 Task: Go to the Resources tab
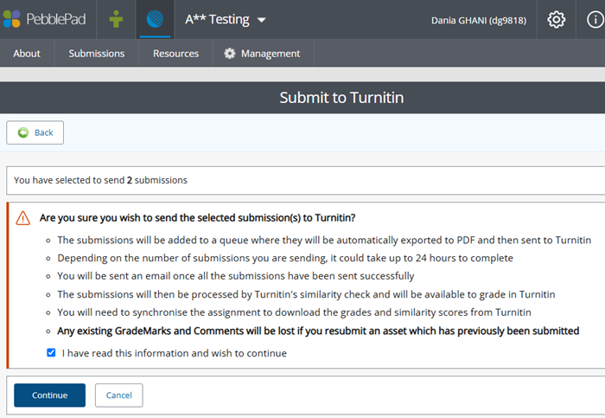point(175,54)
